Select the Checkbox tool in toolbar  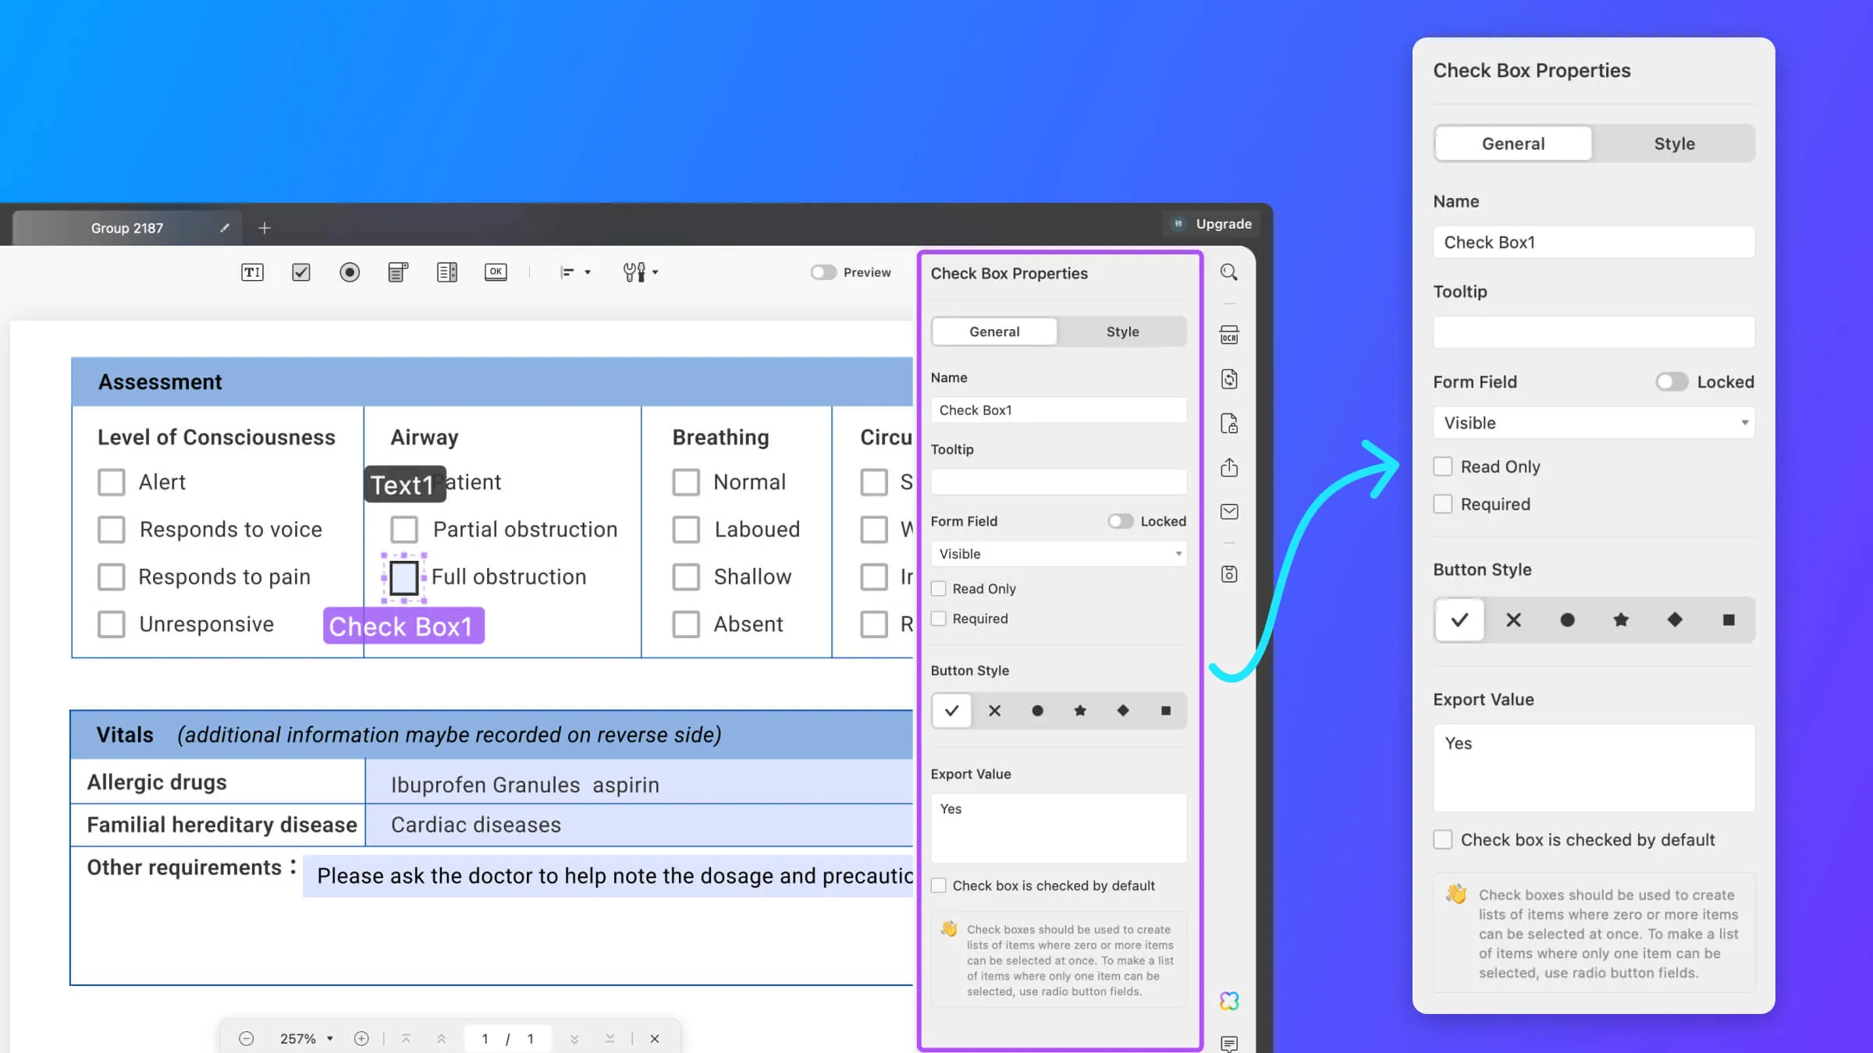(x=300, y=271)
